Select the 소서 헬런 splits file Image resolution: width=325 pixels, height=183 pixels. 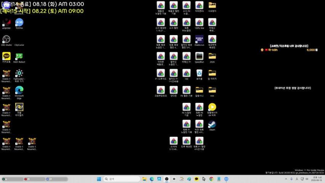173,24
